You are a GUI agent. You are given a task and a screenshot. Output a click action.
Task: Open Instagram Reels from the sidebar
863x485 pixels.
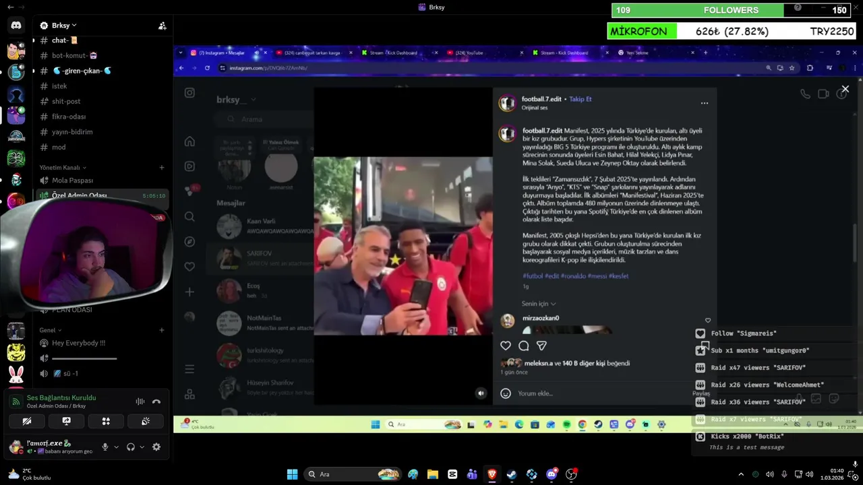coord(189,166)
